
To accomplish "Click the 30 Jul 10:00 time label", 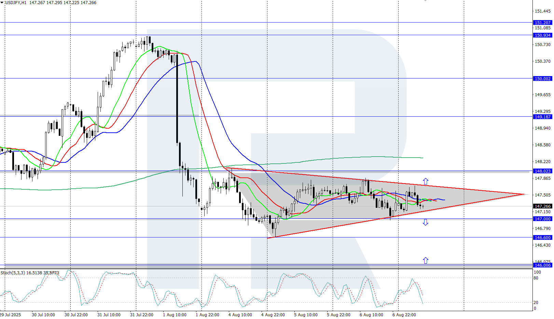I will (x=43, y=315).
